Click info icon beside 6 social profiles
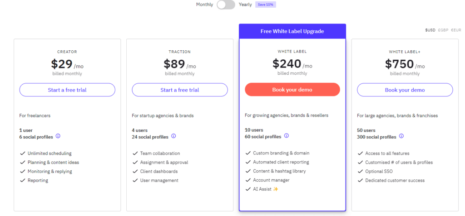 pos(58,136)
